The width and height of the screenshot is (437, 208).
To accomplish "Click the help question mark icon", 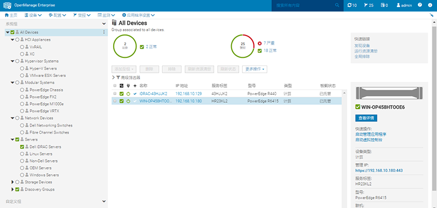I will pyautogui.click(x=420, y=5).
